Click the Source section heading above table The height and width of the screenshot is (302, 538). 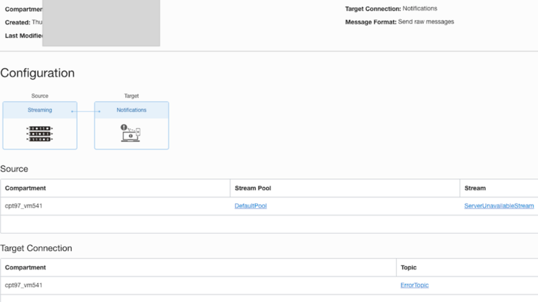14,169
